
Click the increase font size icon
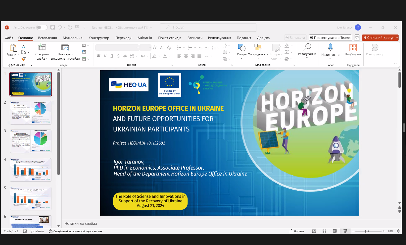(155, 47)
